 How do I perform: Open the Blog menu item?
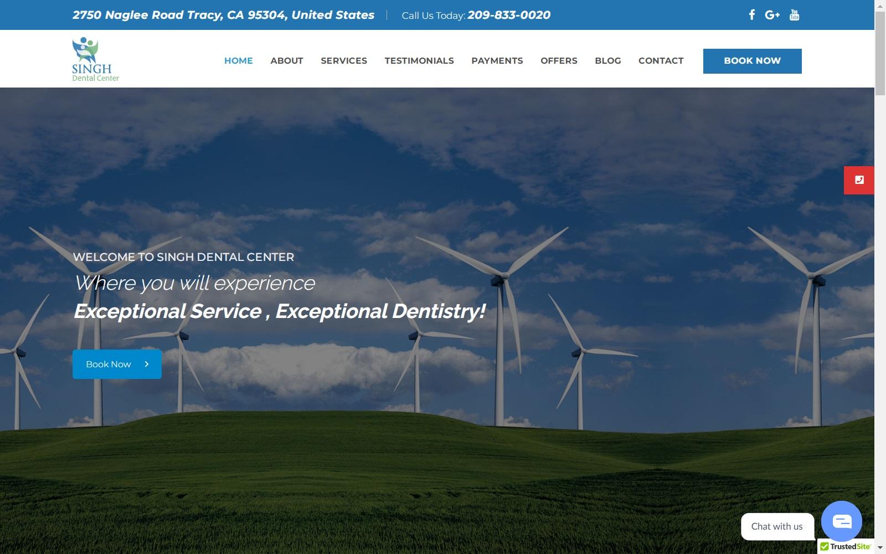click(x=608, y=61)
